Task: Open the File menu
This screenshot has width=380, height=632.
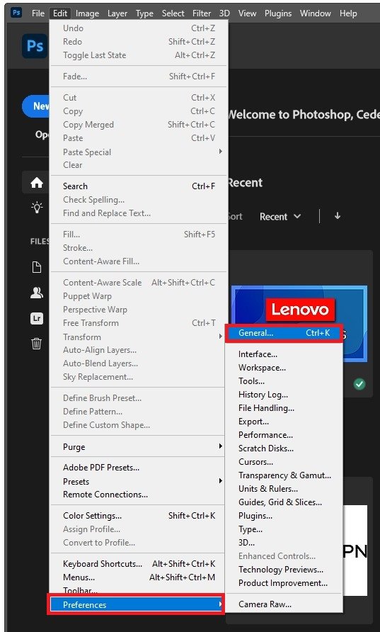Action: coord(38,13)
